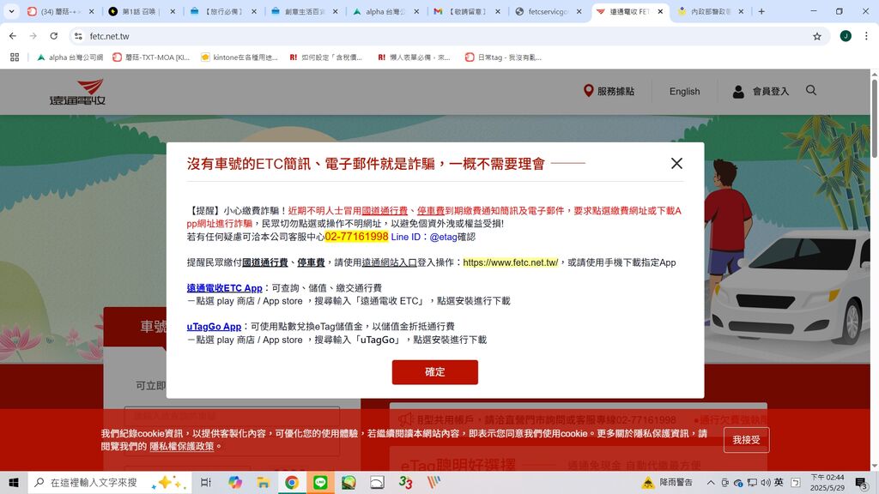Click the browser forward arrow
Viewport: 879px width, 494px height.
(x=33, y=36)
